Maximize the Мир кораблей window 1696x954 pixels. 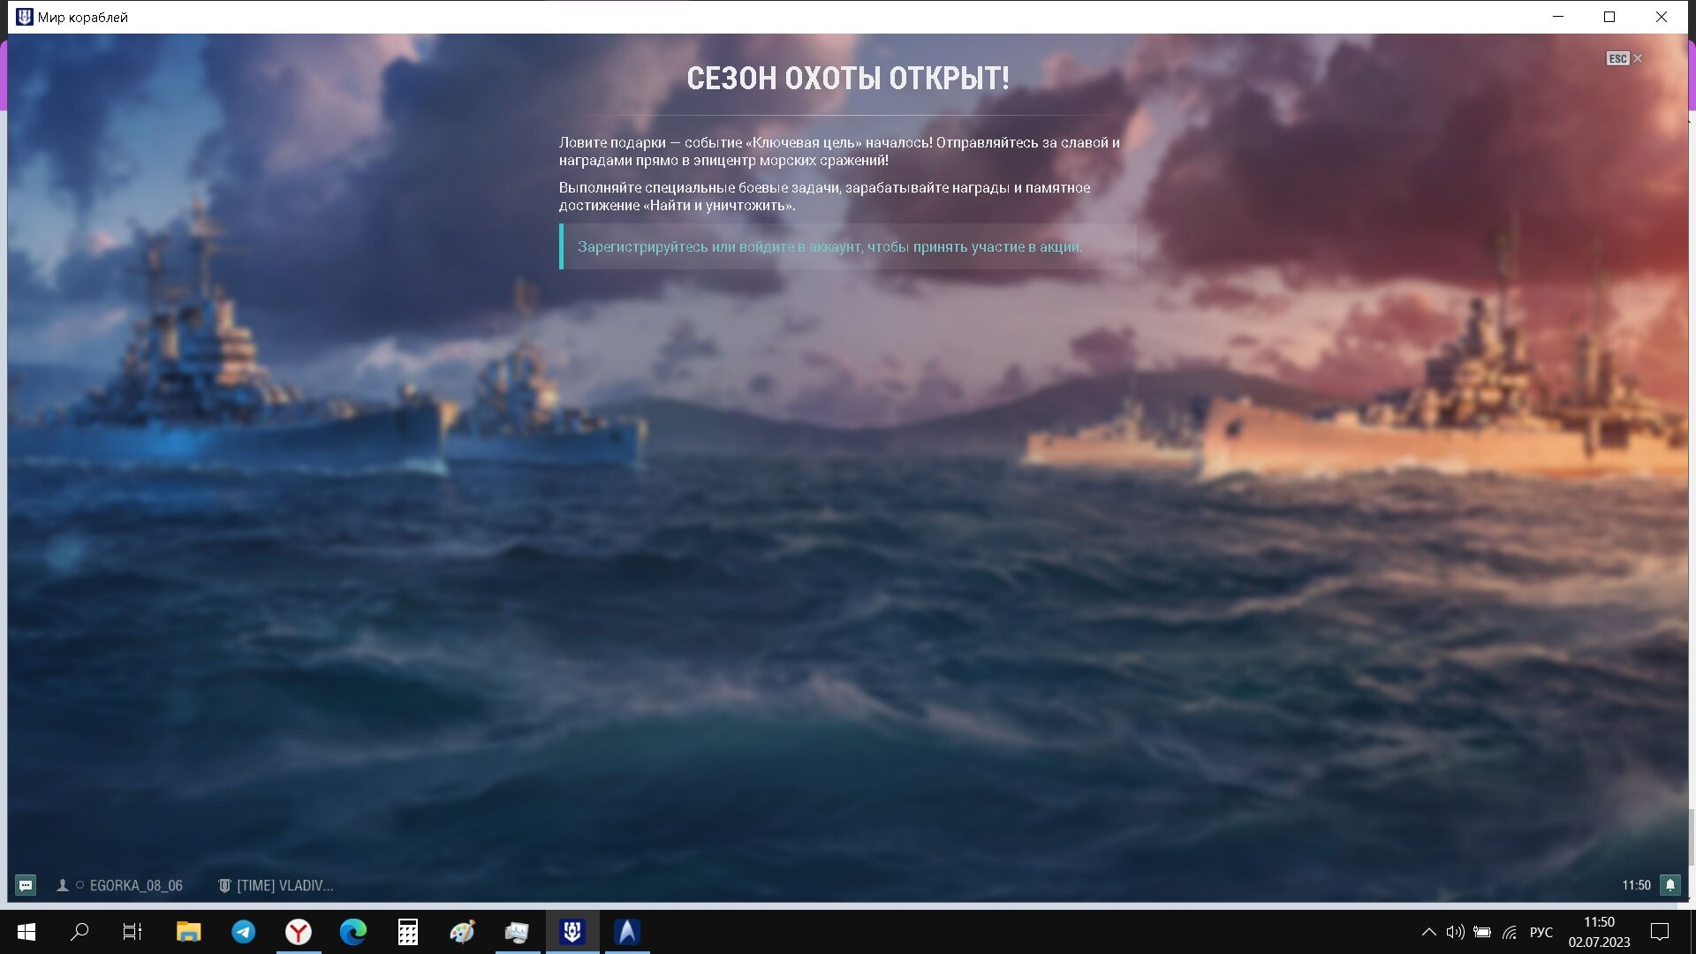(1609, 17)
